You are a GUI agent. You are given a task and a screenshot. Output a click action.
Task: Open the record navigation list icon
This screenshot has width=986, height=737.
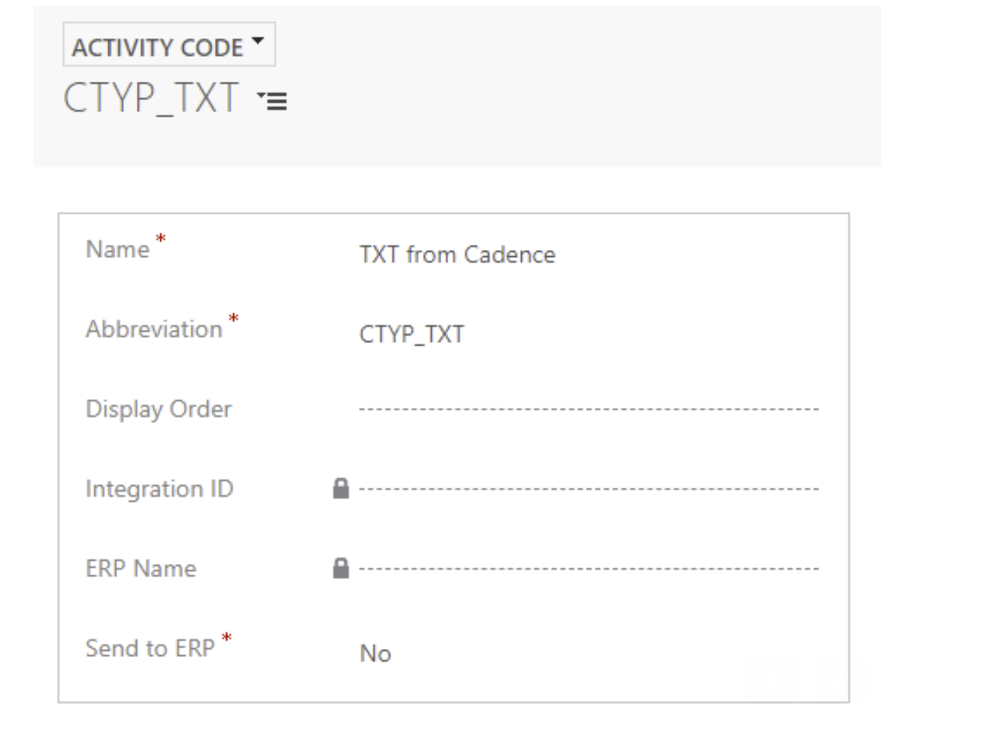click(272, 101)
